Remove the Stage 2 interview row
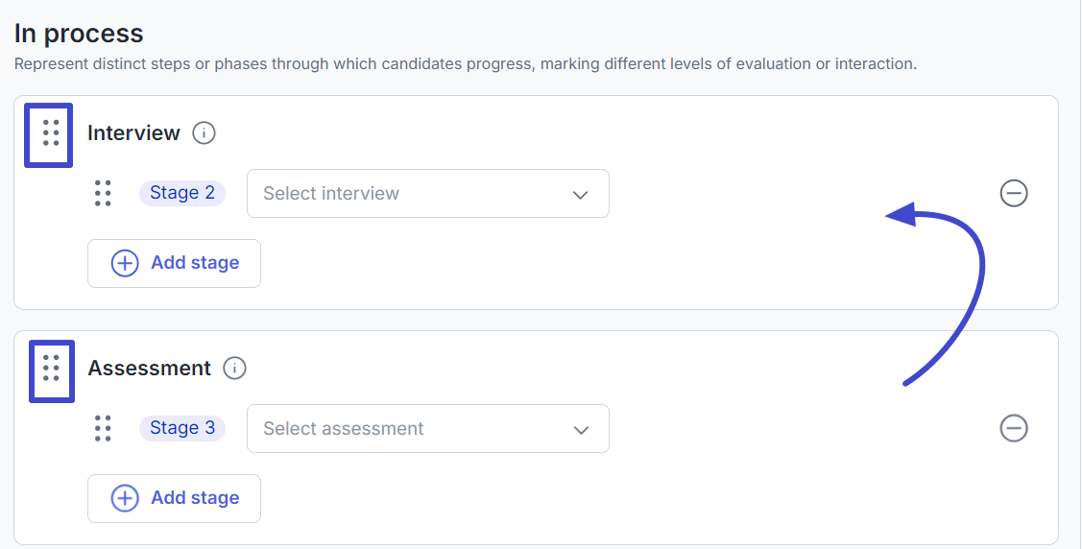This screenshot has width=1082, height=549. (x=1014, y=194)
